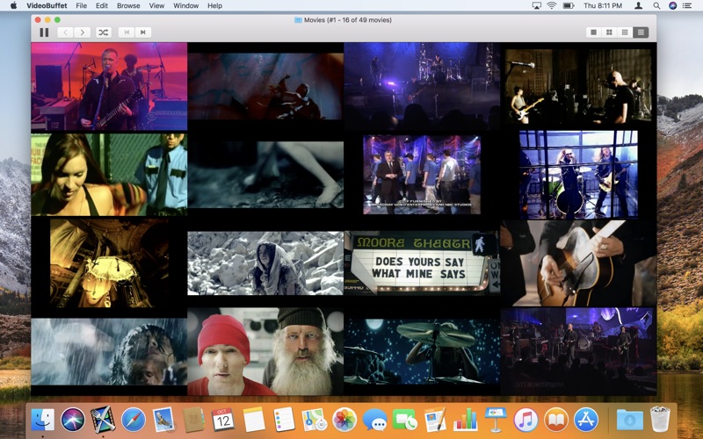The height and width of the screenshot is (439, 703).
Task: Switch to the 2x2 grid view
Action: coord(609,32)
